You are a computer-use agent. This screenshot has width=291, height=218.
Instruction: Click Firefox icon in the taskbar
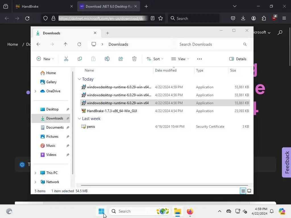click(190, 211)
